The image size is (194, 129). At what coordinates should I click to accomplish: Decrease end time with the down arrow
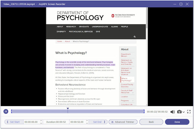[86, 123]
